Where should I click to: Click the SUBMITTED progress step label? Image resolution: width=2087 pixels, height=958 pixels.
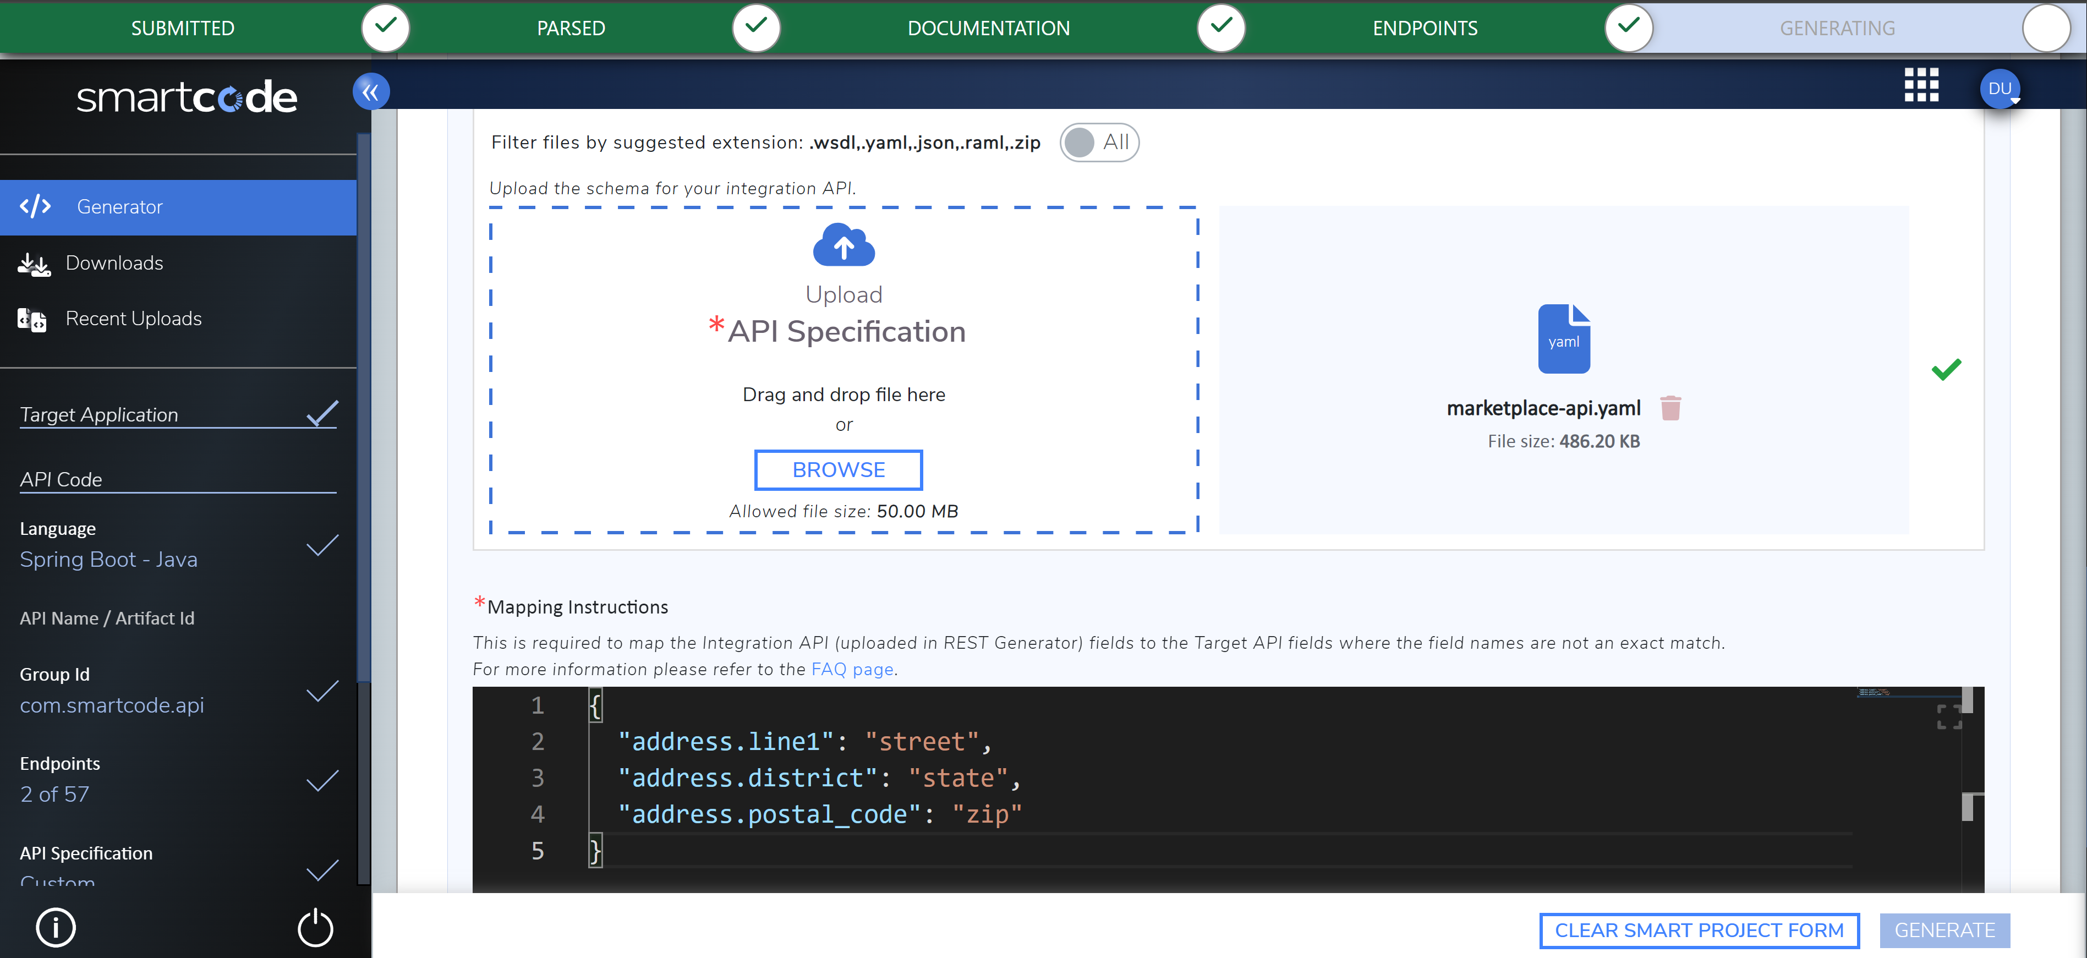point(183,29)
